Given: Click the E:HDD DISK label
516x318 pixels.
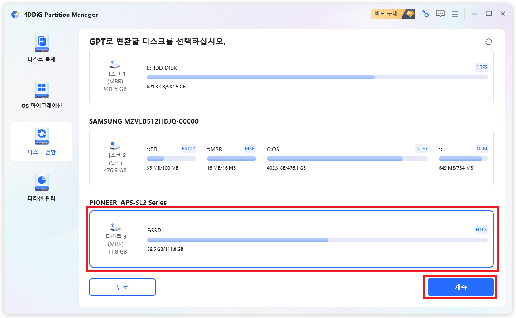Looking at the screenshot, I should [162, 68].
